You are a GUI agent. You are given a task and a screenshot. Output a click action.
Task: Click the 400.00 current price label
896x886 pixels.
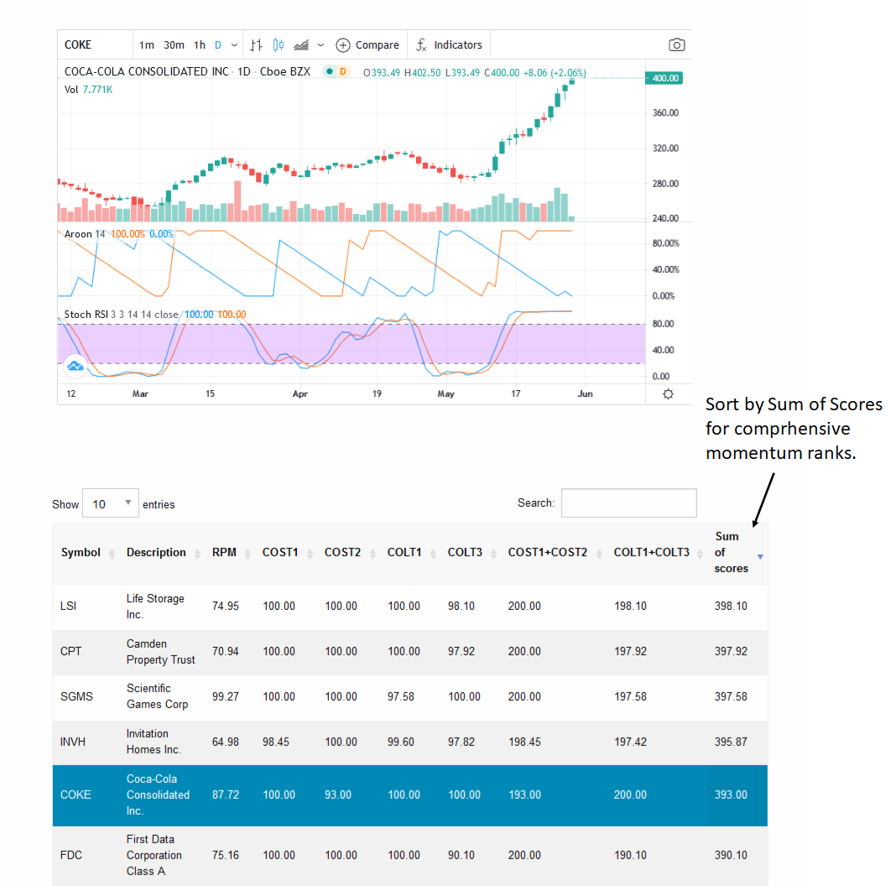pyautogui.click(x=664, y=78)
